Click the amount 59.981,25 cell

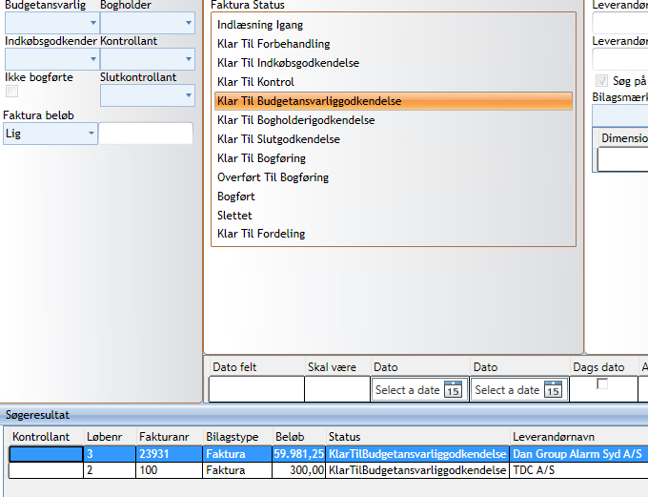point(299,454)
